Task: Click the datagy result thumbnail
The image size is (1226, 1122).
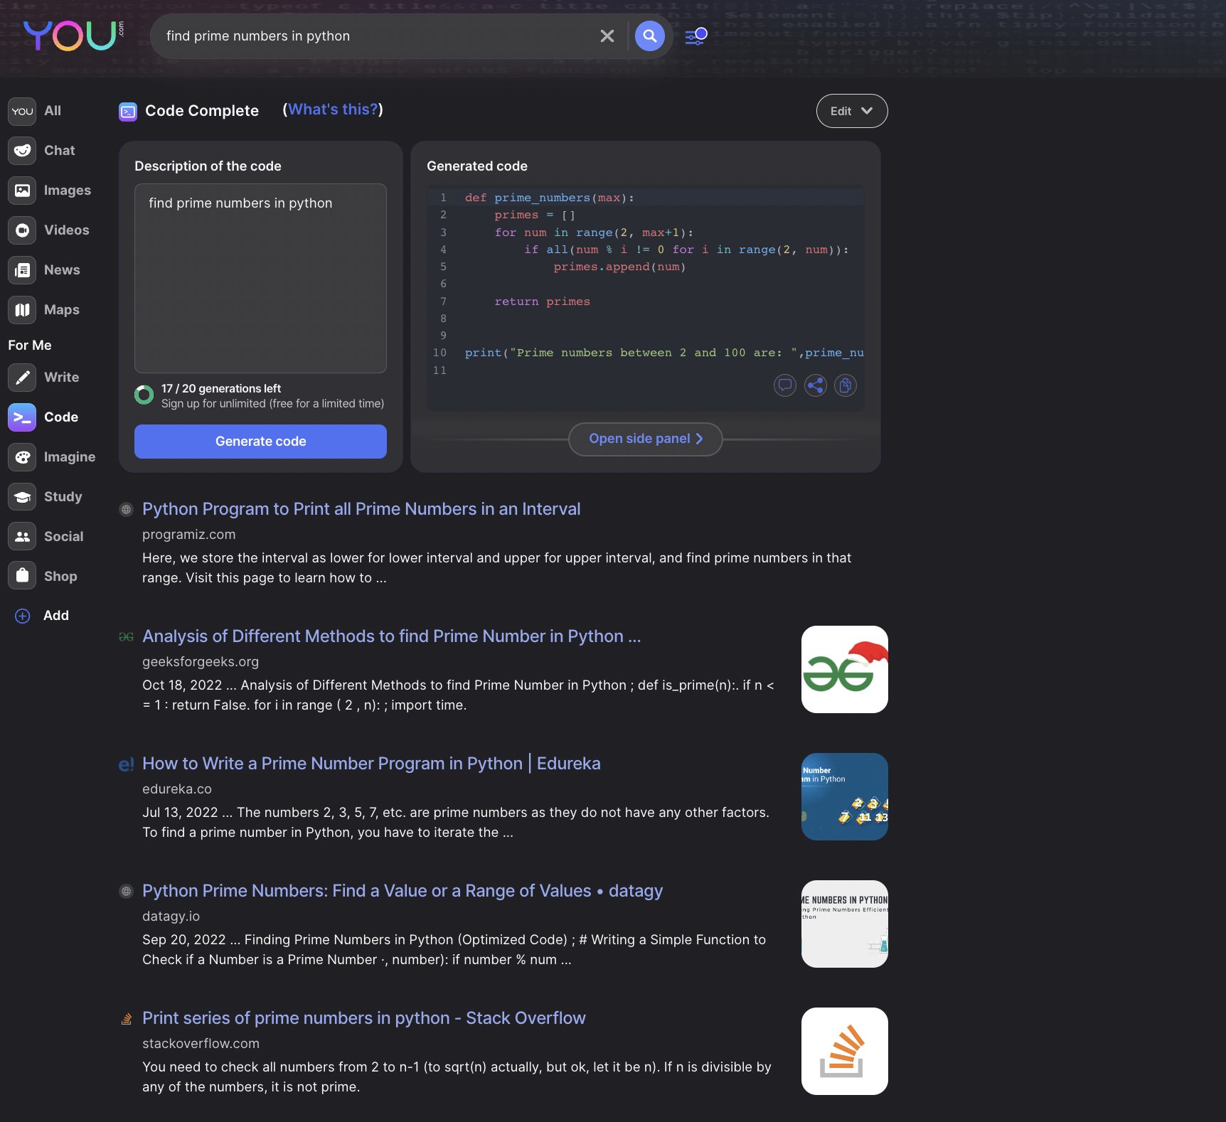Action: (844, 924)
